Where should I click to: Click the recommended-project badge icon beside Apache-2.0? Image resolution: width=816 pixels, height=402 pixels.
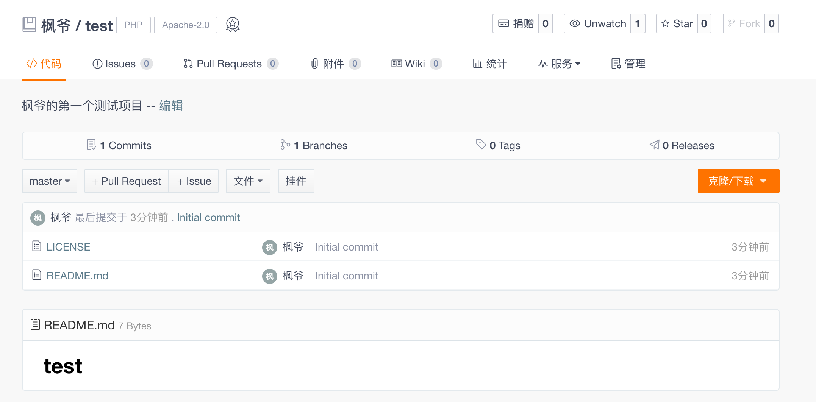tap(233, 25)
